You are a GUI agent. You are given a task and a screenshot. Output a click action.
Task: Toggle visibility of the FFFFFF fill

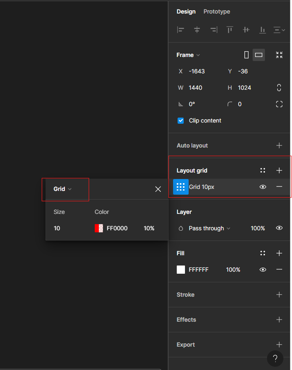[263, 270]
